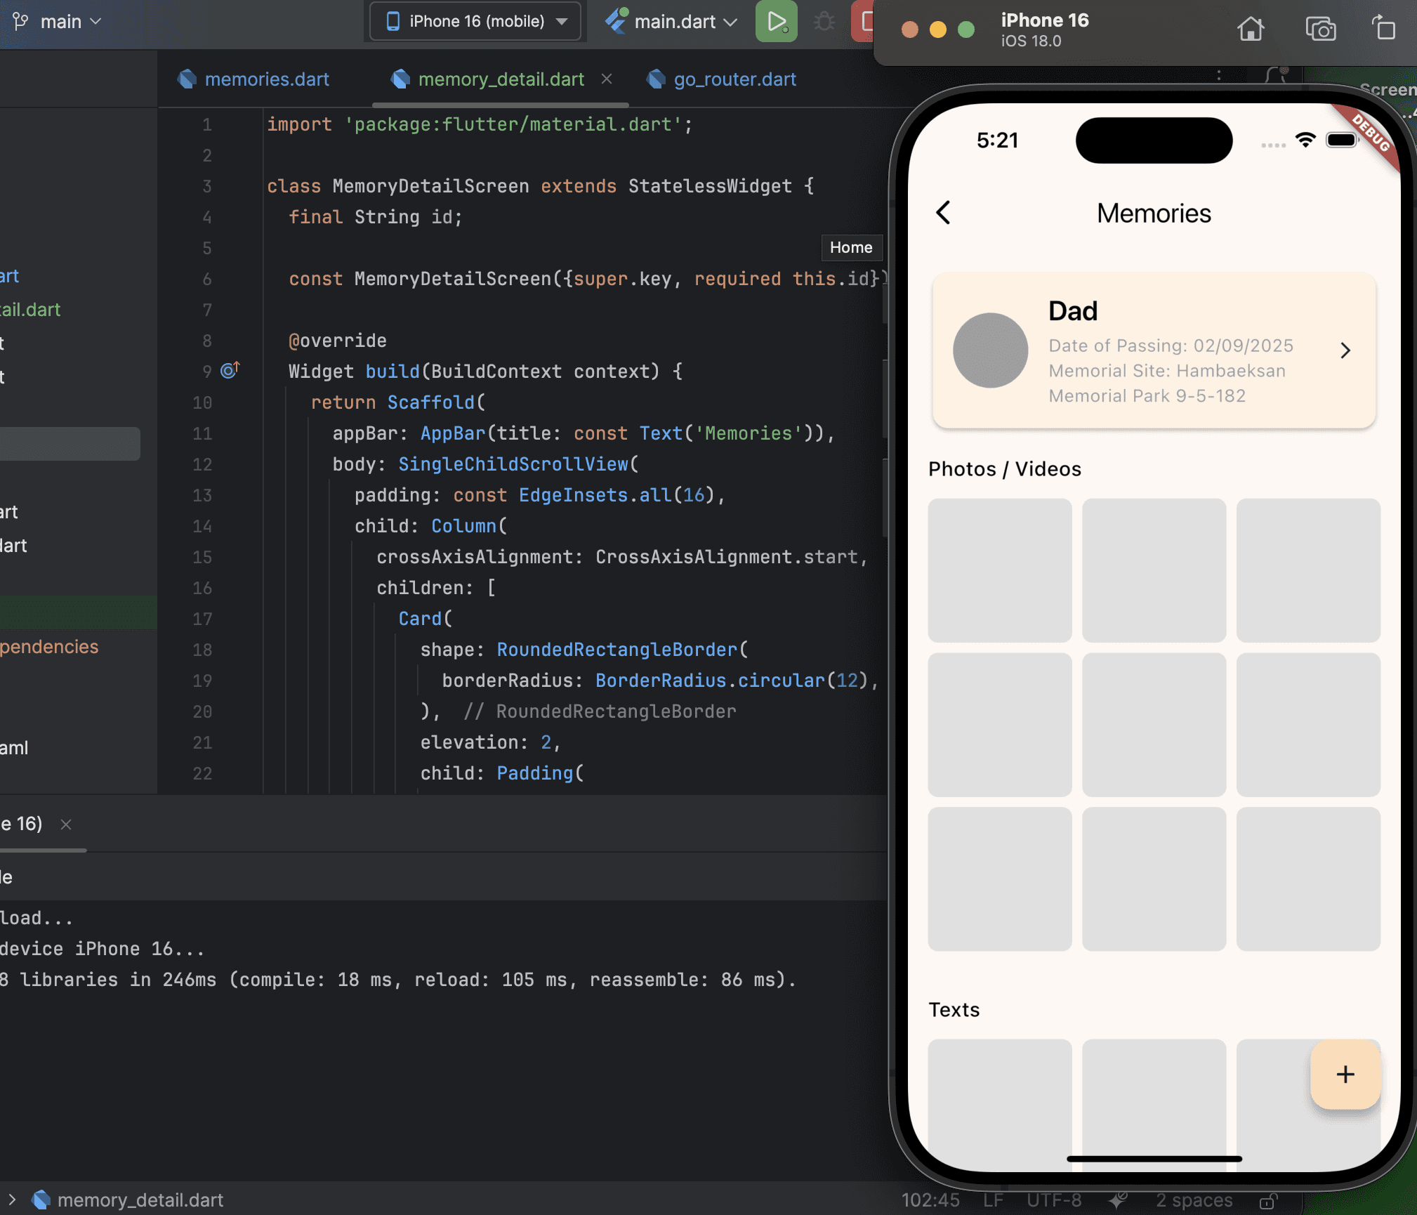This screenshot has height=1215, width=1417.
Task: Switch to the memory_detail.dart tab
Action: (501, 79)
